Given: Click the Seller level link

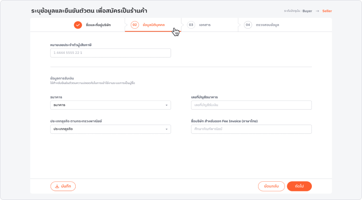Looking at the screenshot, I should point(327,11).
